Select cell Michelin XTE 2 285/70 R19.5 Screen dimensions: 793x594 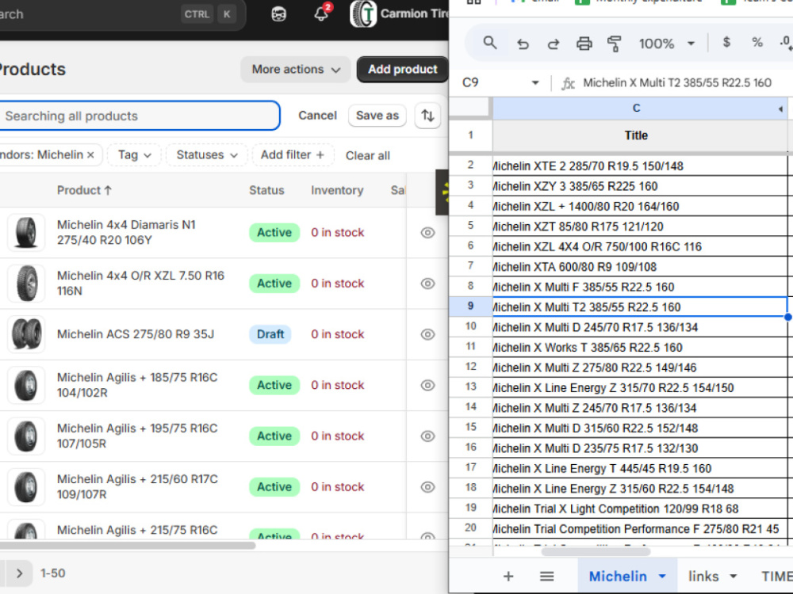click(640, 166)
